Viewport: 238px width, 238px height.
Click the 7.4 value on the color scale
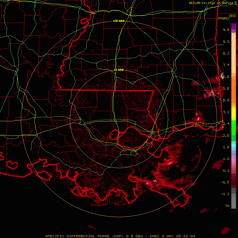(x=226, y=65)
